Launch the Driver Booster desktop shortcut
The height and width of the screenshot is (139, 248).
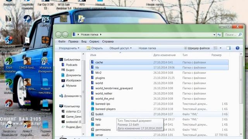pyautogui.click(x=9, y=107)
